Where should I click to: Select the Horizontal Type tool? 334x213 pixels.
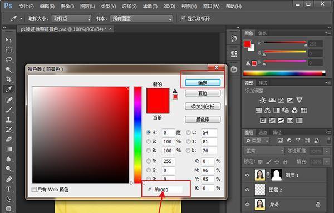[x=8, y=189]
